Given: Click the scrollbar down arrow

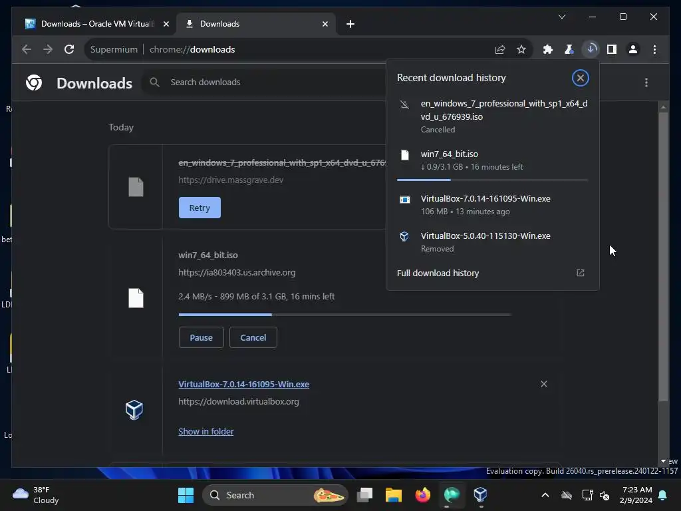Looking at the screenshot, I should pyautogui.click(x=663, y=461).
